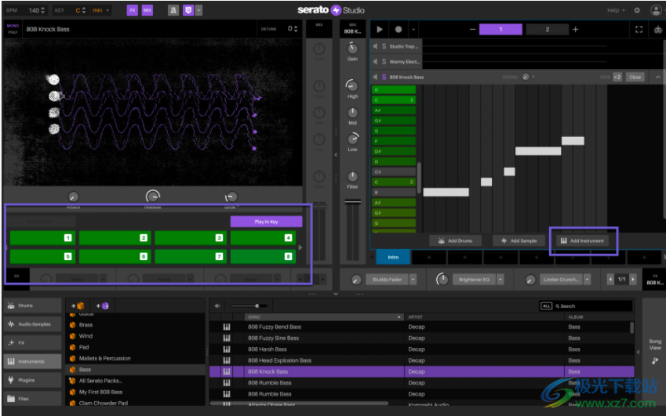Open the Audio Samples browser tab
Screen dimensions: 666x416
pyautogui.click(x=33, y=324)
